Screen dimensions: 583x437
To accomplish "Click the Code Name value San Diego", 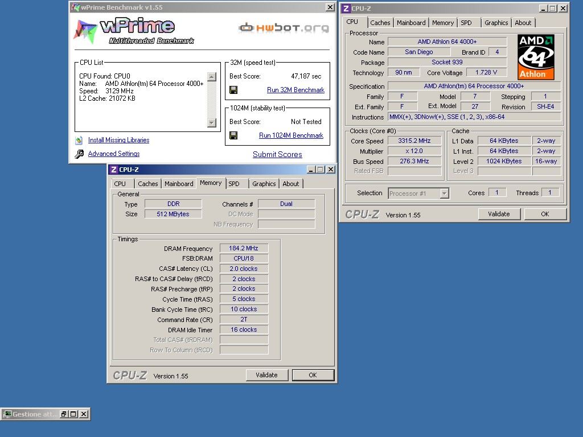I will tap(418, 52).
